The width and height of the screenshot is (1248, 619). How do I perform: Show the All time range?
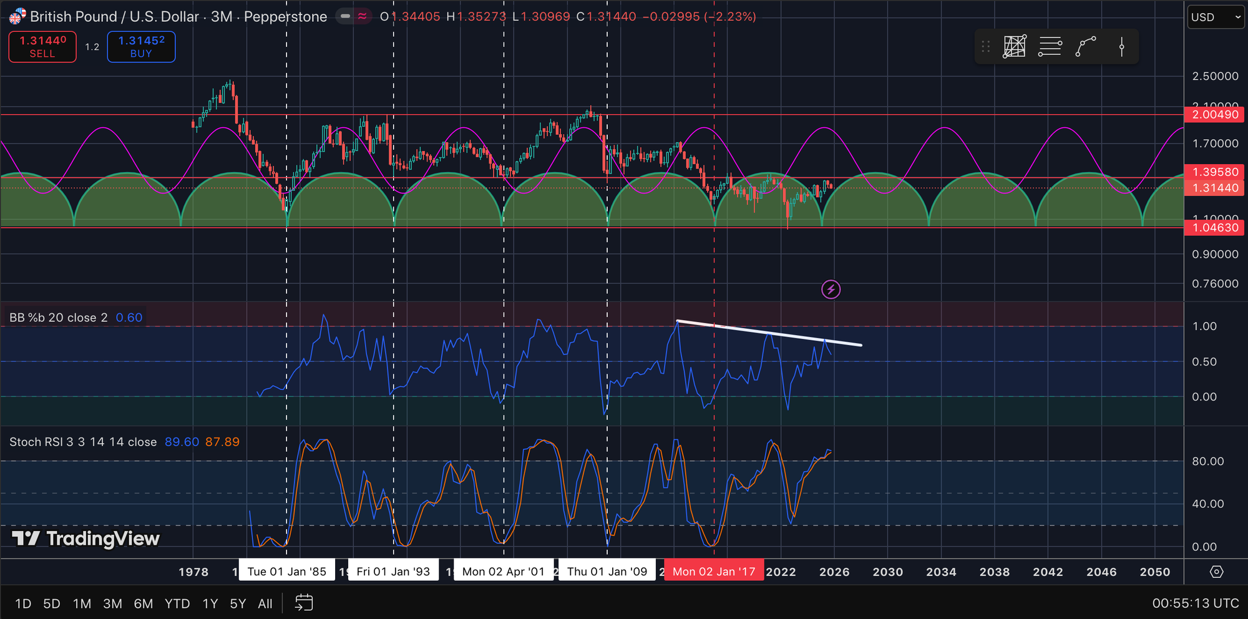point(265,603)
